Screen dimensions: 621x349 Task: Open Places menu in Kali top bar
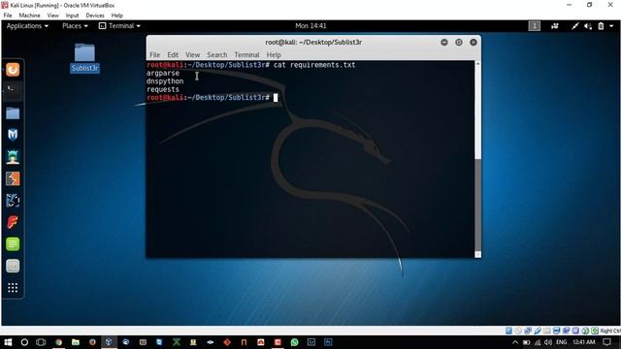75,26
